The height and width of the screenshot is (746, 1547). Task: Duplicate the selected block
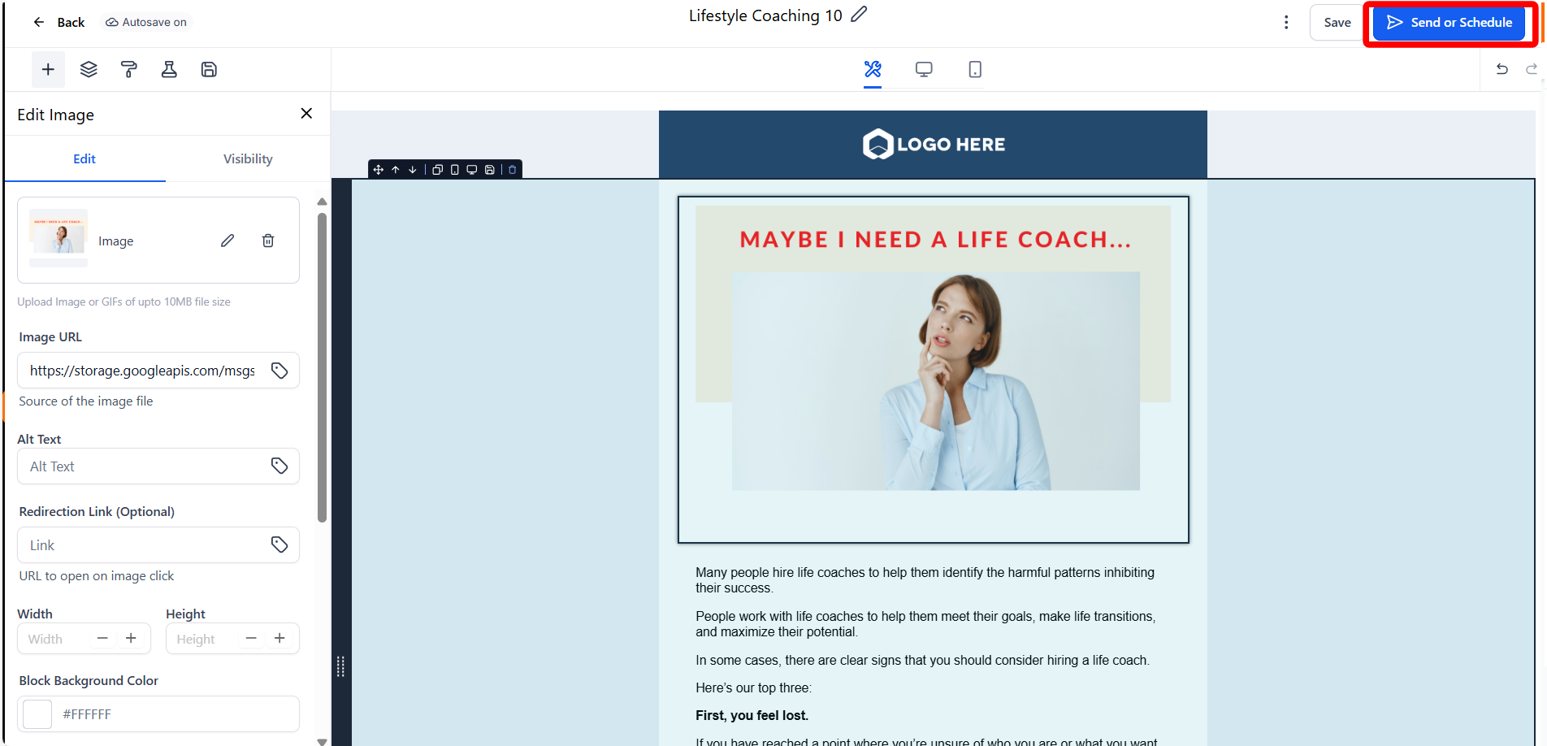click(437, 170)
